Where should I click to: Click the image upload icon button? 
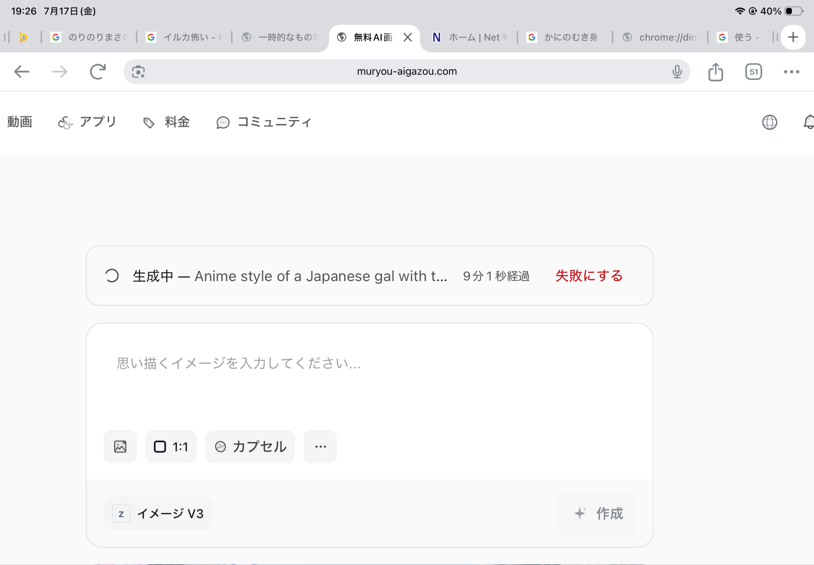point(120,447)
